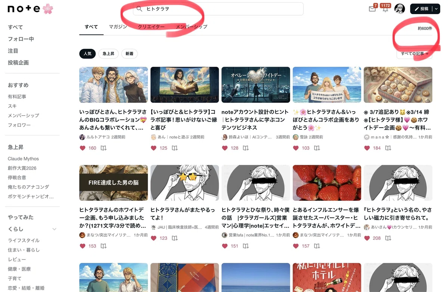Open 健康・医療 category link
This screenshot has width=448, height=292.
19,269
